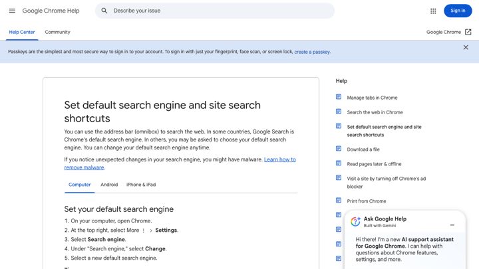Click the sidebar Help heading

[341, 81]
